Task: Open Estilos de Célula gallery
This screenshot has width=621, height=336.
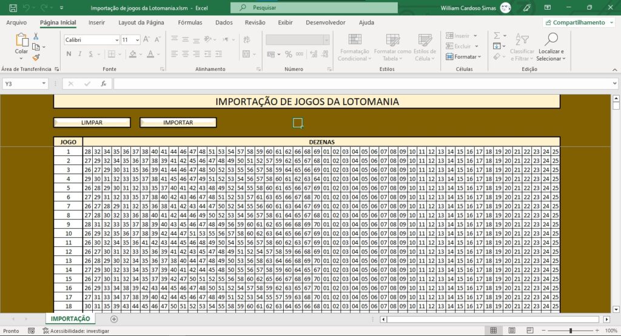Action: 425,47
